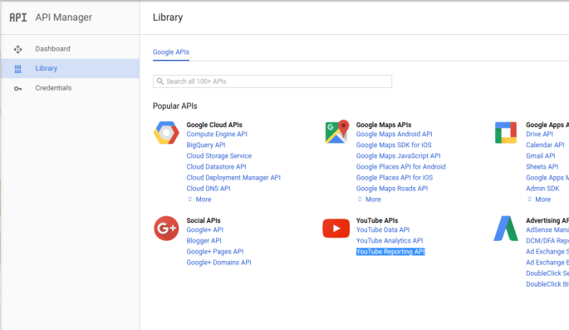Image resolution: width=569 pixels, height=330 pixels.
Task: Click the API Manager logo icon
Action: click(x=17, y=17)
